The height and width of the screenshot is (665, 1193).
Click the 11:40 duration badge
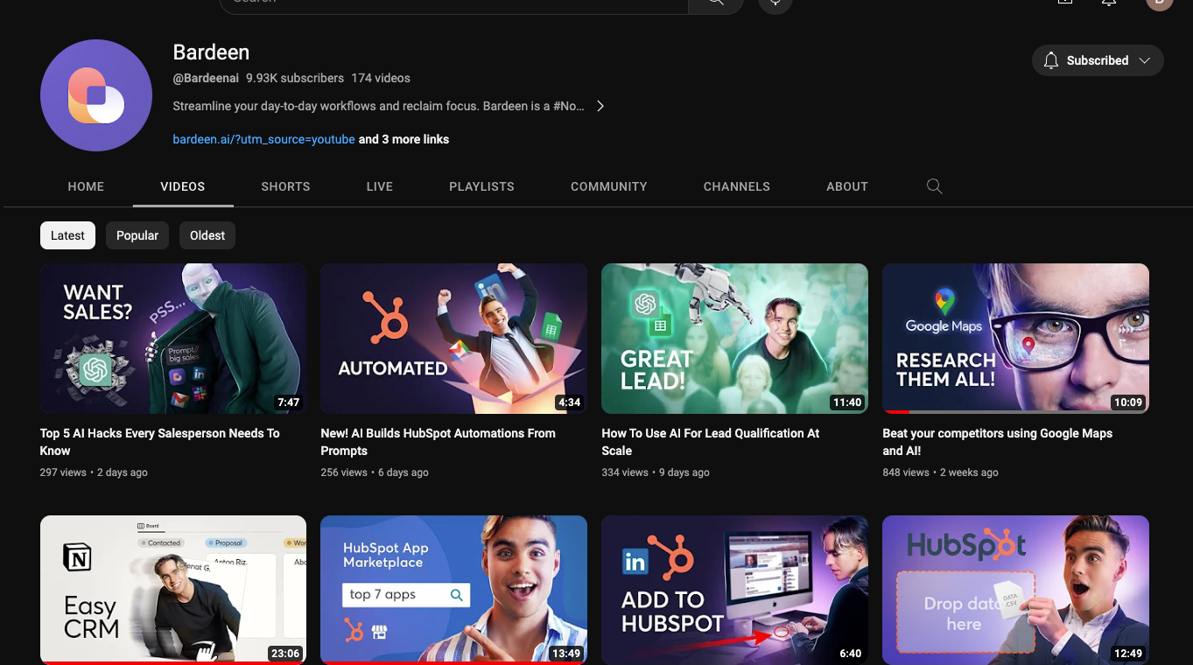(847, 402)
